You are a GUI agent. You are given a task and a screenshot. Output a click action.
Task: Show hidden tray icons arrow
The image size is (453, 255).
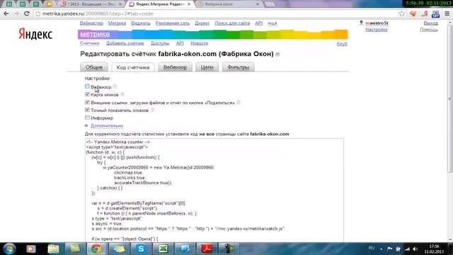[381, 249]
